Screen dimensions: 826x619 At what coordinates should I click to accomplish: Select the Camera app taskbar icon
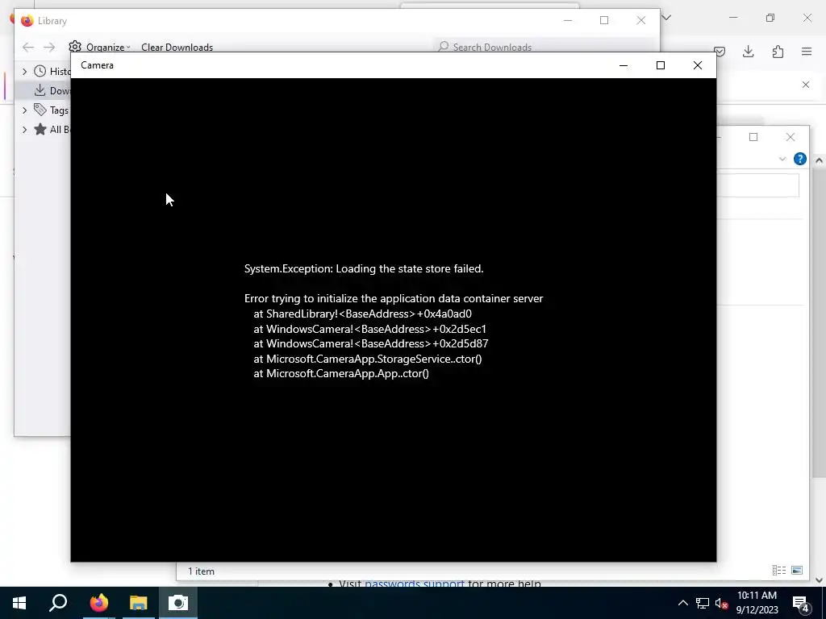point(178,603)
